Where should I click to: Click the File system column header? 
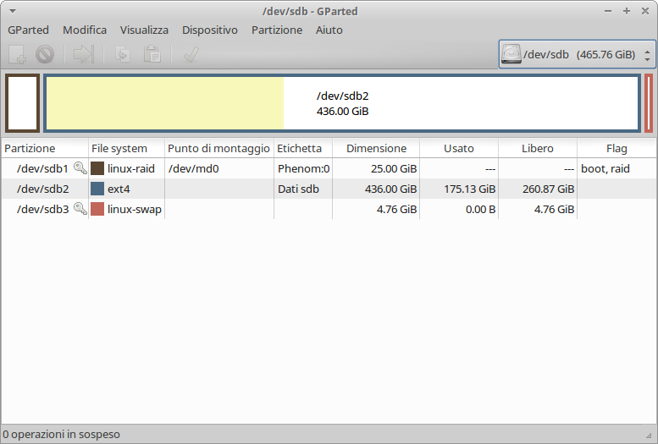119,148
